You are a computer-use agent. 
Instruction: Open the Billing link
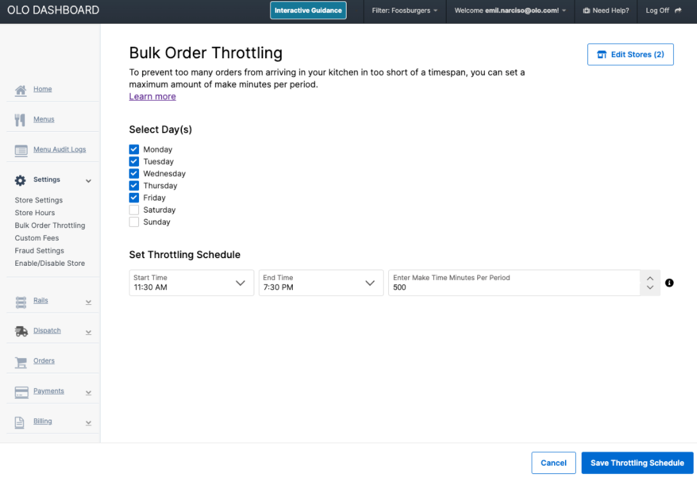[42, 421]
